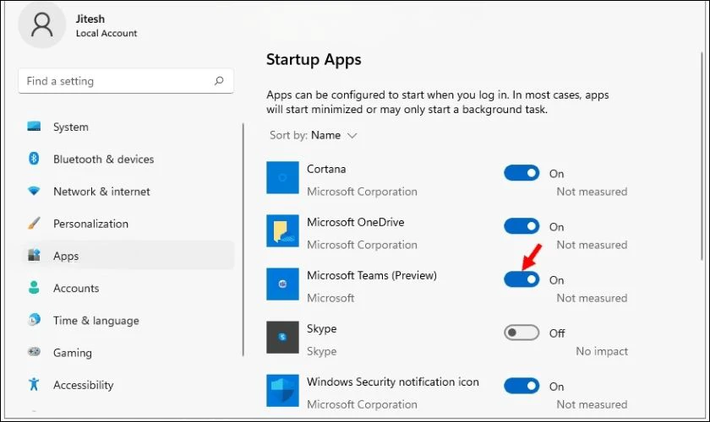Click the Microsoft Teams app icon
This screenshot has width=710, height=422.
click(282, 284)
